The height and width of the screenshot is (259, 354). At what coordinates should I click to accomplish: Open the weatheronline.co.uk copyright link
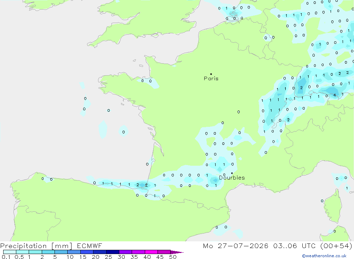[x=324, y=256]
